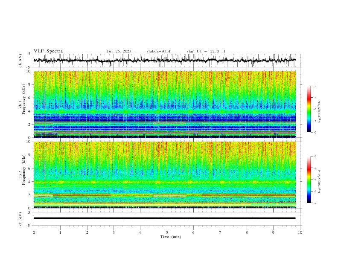Select the "Time (min)" x-axis label
This screenshot has width=338, height=261.
pyautogui.click(x=171, y=237)
